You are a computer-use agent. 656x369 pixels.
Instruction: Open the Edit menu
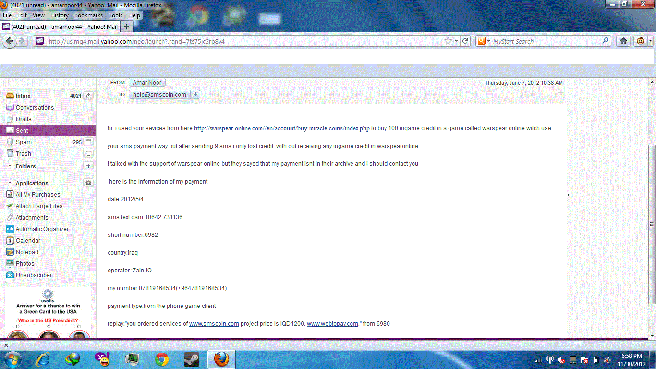pos(22,15)
